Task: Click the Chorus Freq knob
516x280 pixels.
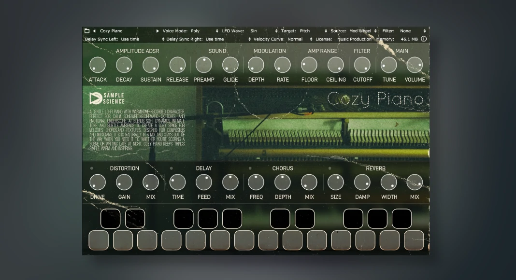Action: tap(256, 182)
